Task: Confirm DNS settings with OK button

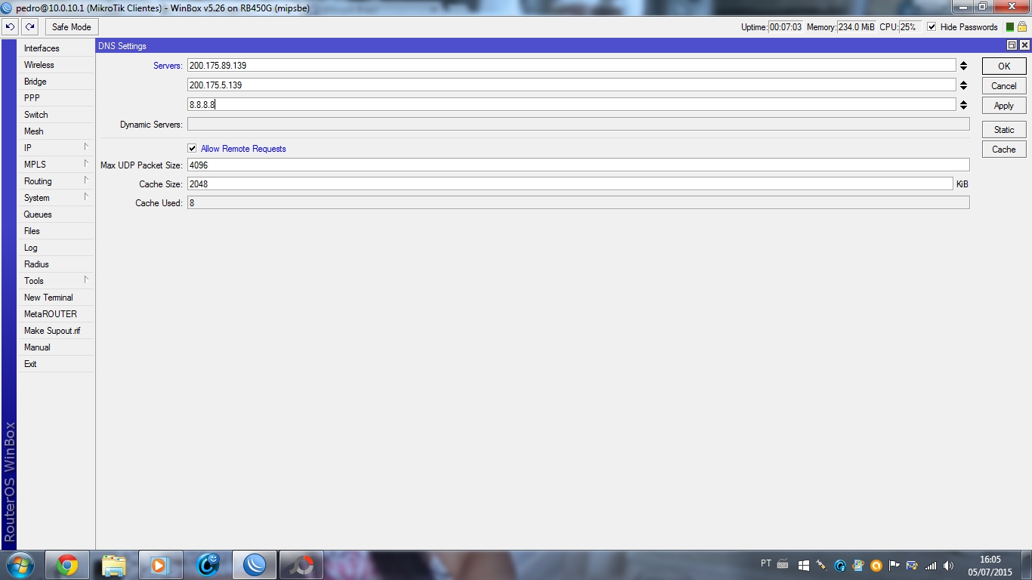Action: [1004, 66]
